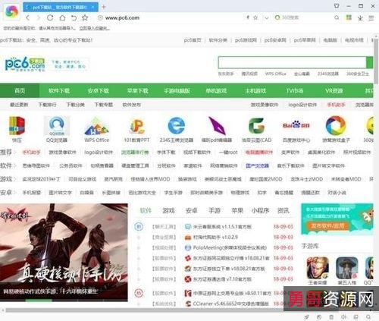The image size is (379, 321).
Task: Open the PoloMeeting list entry
Action: pos(230,247)
